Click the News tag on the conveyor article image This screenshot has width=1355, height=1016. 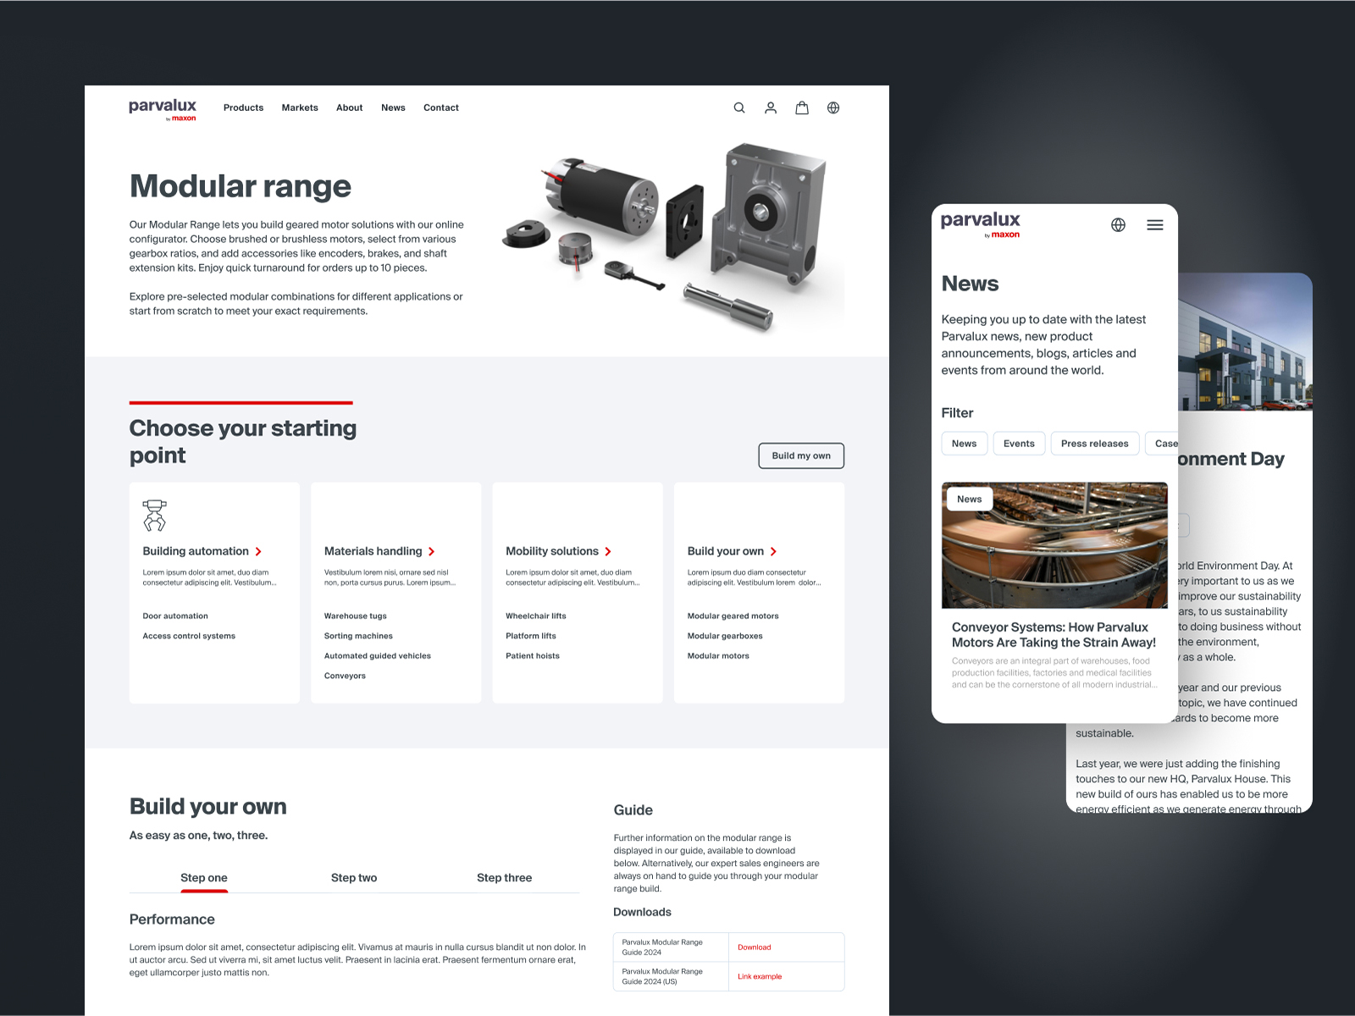[x=970, y=500]
